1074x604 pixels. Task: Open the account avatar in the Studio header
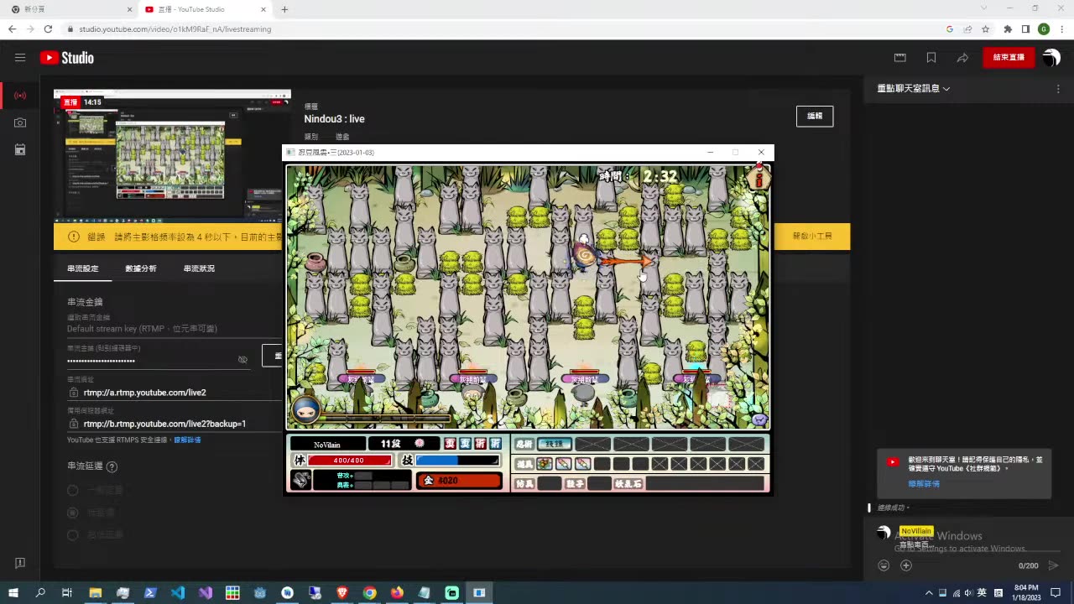pyautogui.click(x=1051, y=58)
